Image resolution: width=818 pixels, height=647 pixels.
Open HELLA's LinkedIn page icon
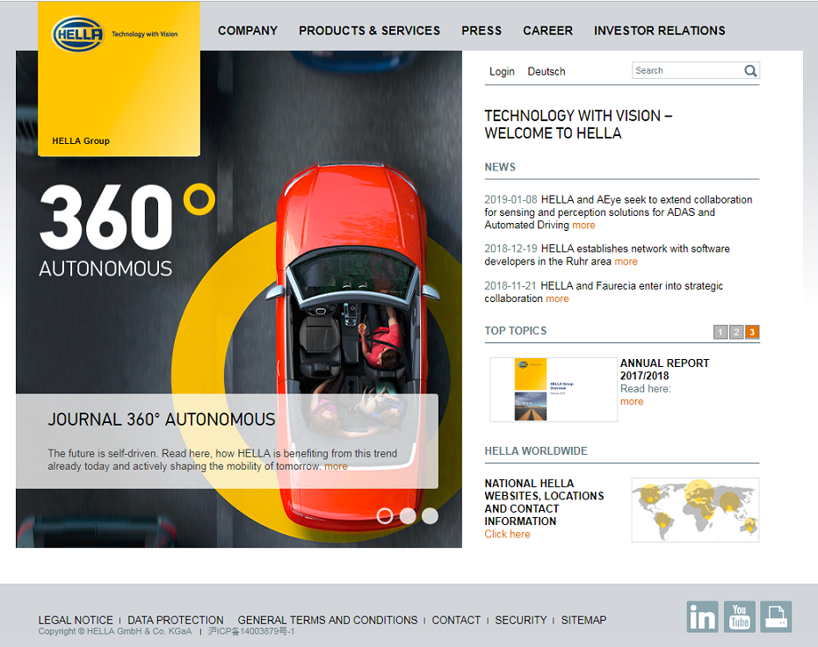point(702,617)
